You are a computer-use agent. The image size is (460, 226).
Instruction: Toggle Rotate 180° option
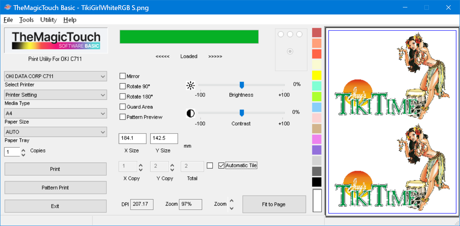(x=122, y=96)
